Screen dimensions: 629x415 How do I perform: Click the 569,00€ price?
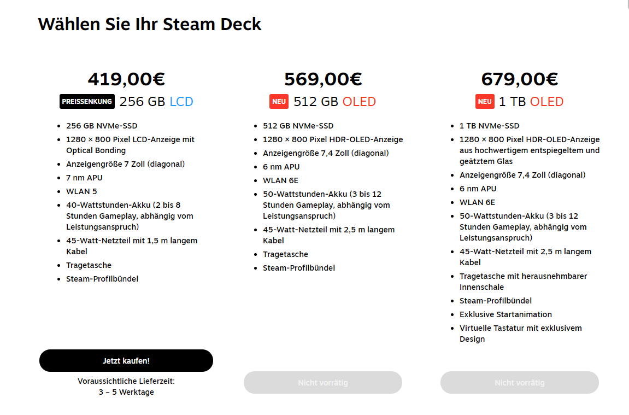(323, 79)
